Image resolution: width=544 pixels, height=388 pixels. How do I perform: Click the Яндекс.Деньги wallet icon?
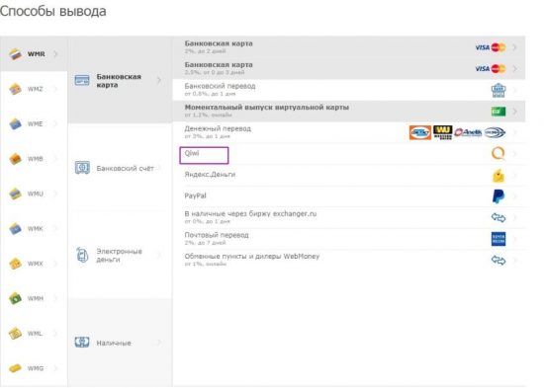coord(499,176)
